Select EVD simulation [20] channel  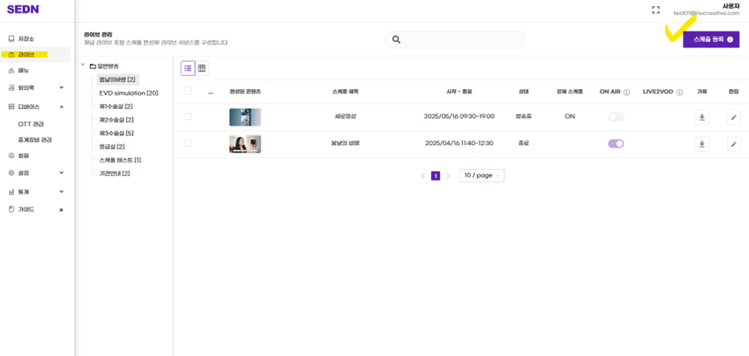[x=128, y=92]
